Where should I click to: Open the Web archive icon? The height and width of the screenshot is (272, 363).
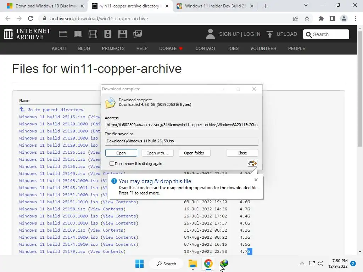(x=63, y=34)
